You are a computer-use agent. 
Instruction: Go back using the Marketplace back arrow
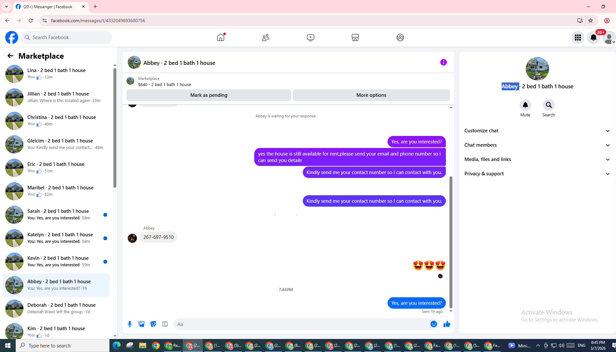coord(10,56)
